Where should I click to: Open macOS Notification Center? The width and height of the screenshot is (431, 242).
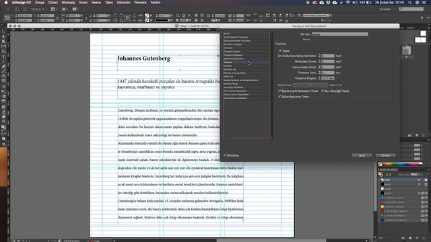click(424, 3)
